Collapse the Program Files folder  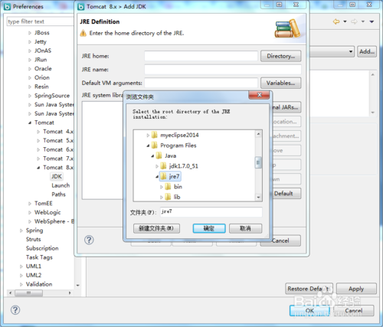[148, 146]
